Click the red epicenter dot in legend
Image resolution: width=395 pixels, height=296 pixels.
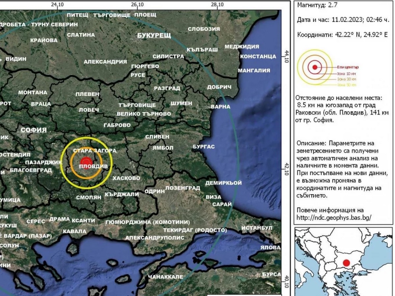click(315, 67)
